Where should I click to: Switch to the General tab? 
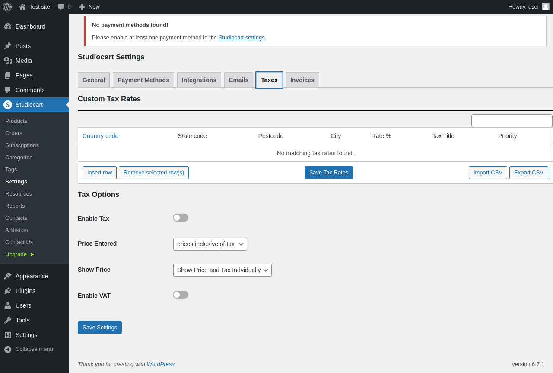(x=94, y=80)
